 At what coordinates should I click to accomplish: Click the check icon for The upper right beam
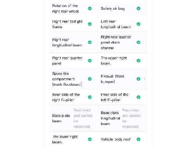pyautogui.click(x=138, y=61)
